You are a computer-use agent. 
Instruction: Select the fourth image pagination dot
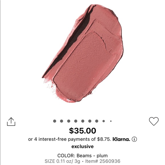pos(76,121)
